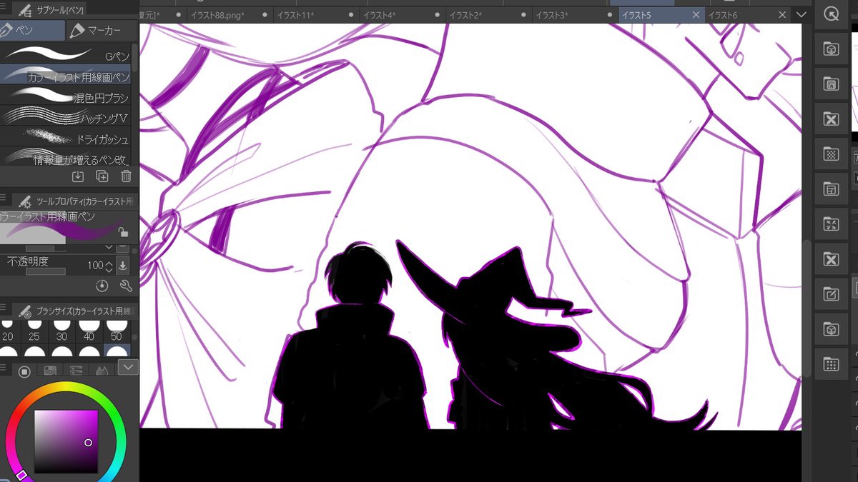Open the canvas tab list dropdown arrow

tap(801, 15)
